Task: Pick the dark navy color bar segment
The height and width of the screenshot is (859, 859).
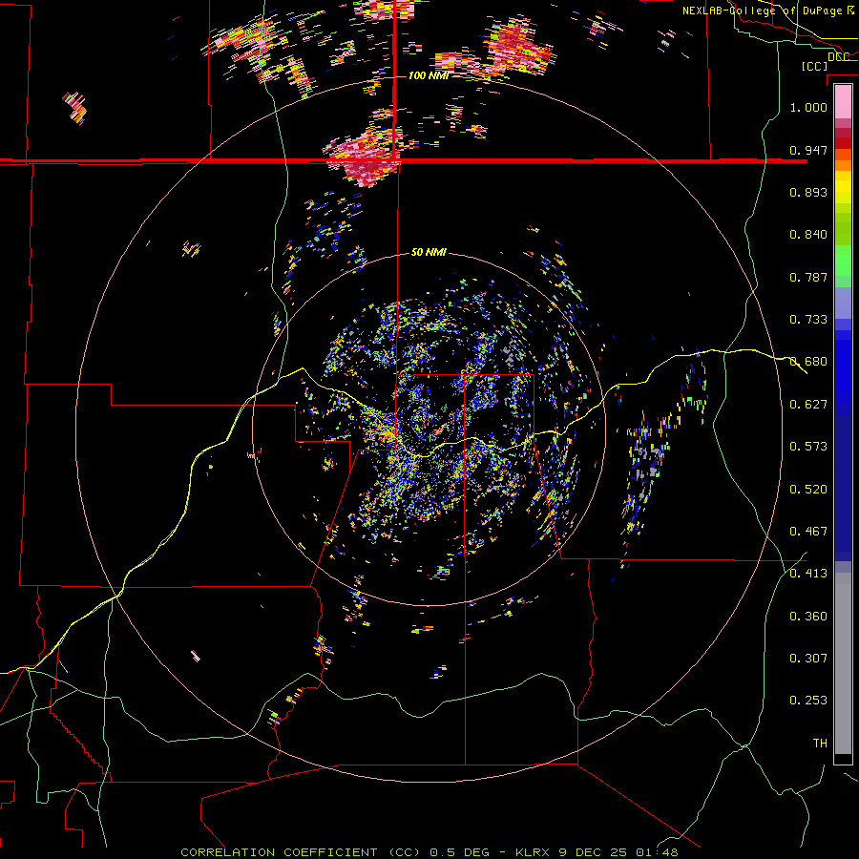Action: tap(843, 488)
